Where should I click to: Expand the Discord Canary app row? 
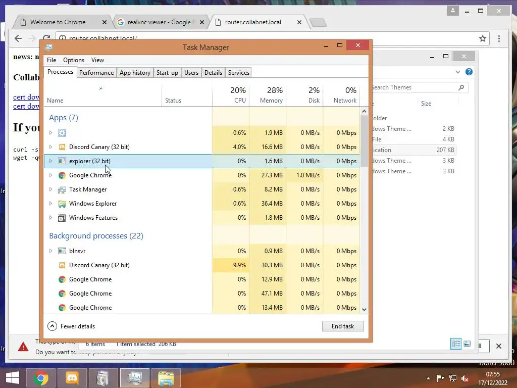click(x=50, y=147)
